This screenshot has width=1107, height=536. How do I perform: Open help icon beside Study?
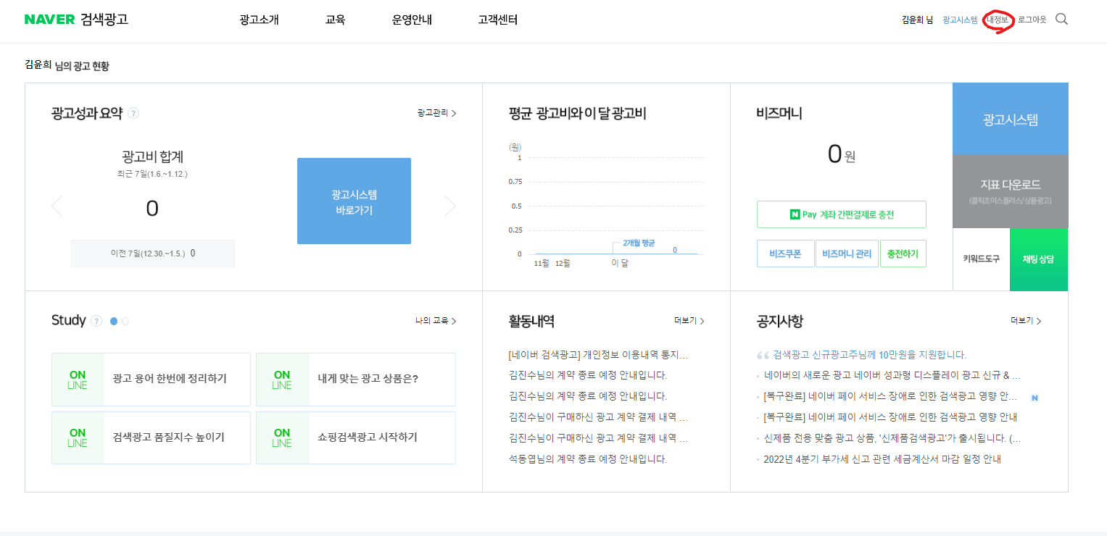click(97, 321)
